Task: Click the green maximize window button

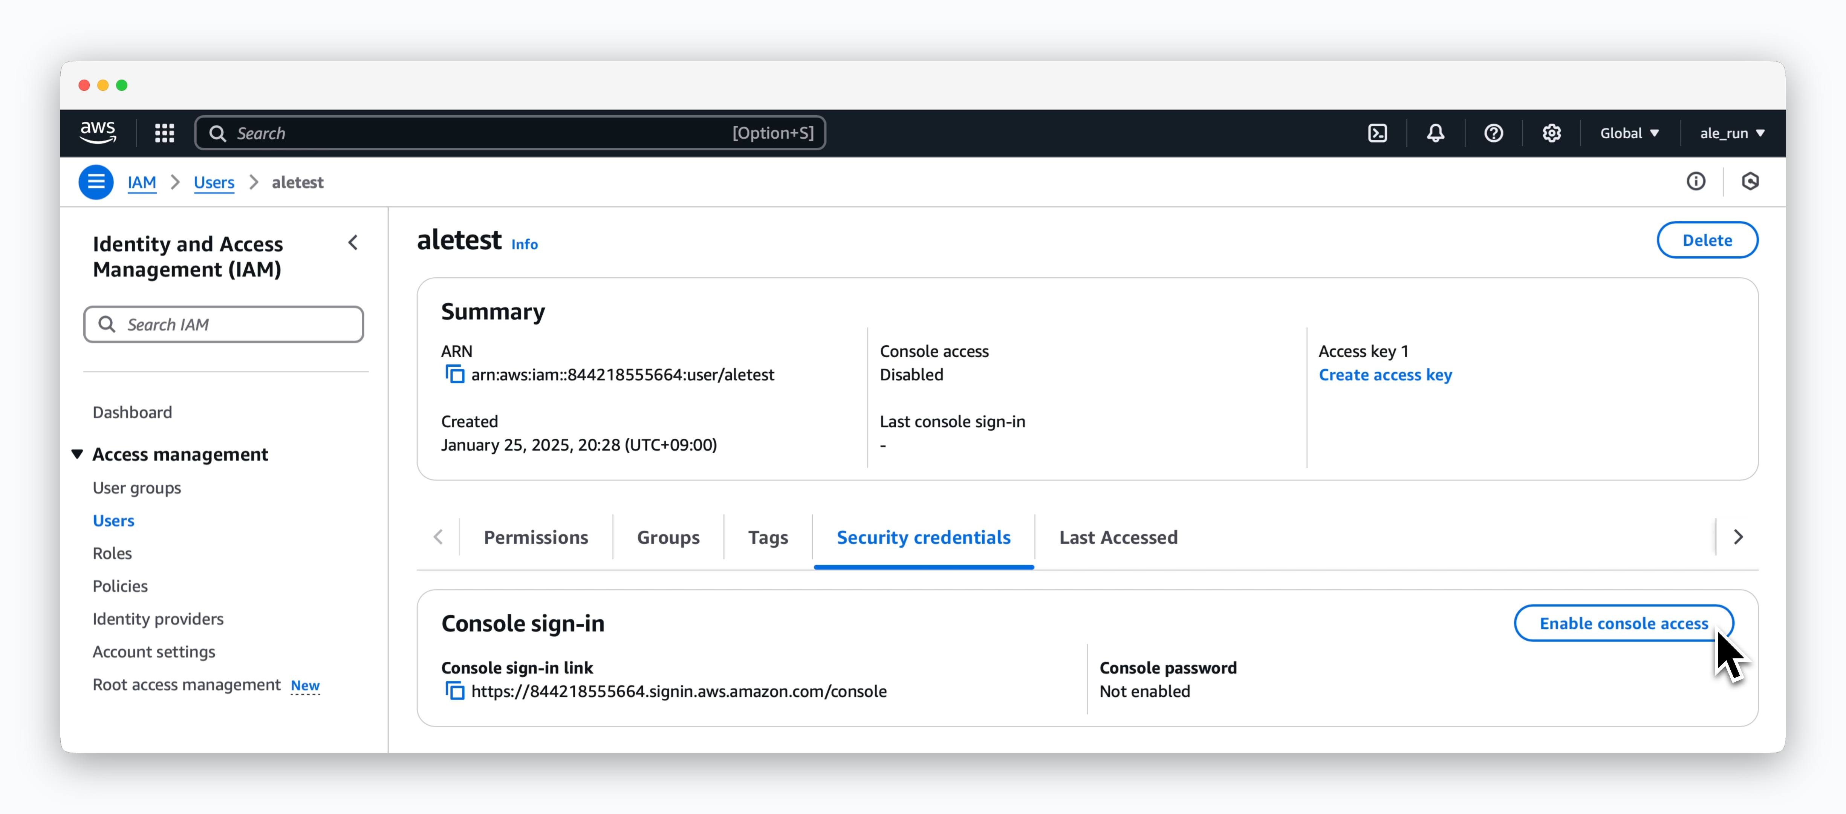Action: 122,85
